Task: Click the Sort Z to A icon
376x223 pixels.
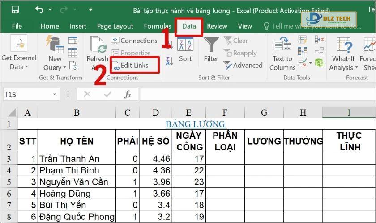Action: click(x=169, y=61)
